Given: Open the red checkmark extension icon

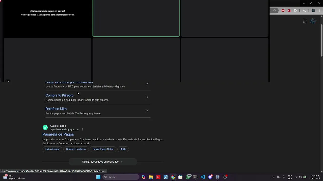Looking at the screenshot, I should pos(289,11).
